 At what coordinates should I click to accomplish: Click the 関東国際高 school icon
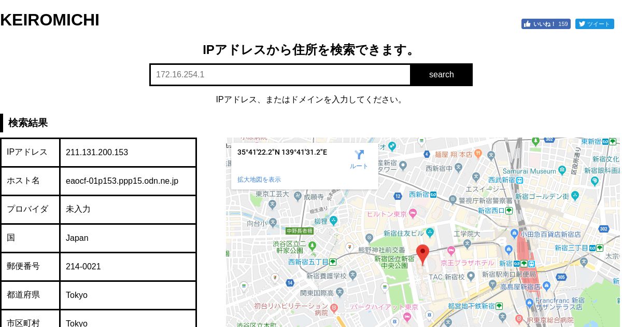pos(340,292)
